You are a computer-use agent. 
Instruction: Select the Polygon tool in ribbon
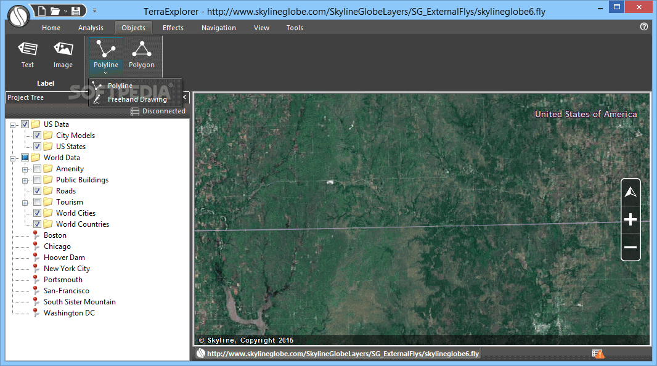142,55
